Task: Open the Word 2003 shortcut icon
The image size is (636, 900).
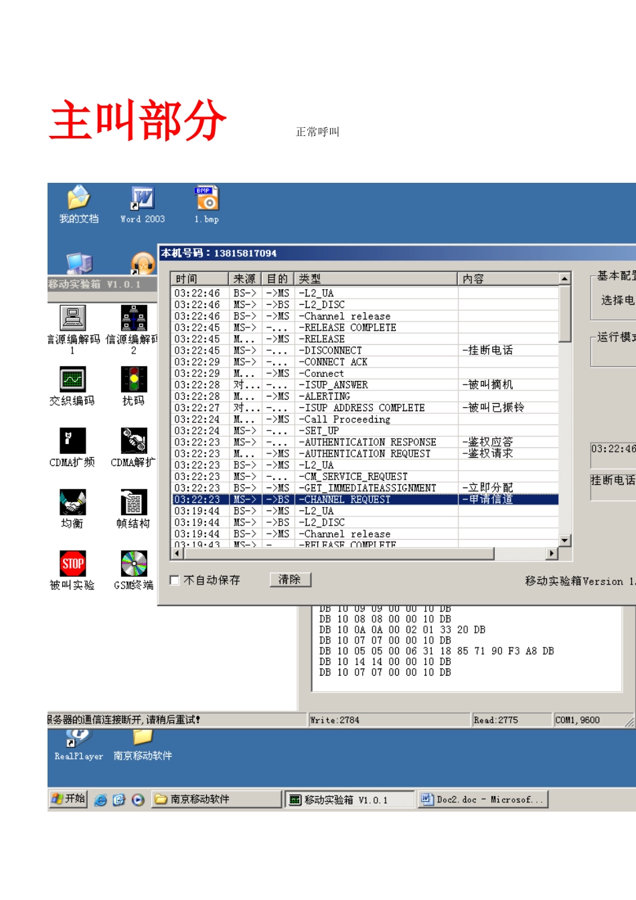Action: [143, 204]
